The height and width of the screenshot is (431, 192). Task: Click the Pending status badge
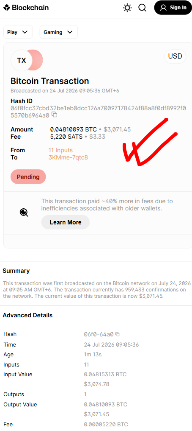click(28, 177)
